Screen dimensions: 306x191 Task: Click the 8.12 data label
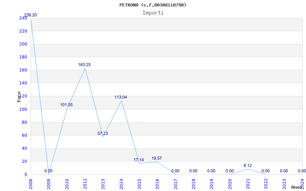247,166
